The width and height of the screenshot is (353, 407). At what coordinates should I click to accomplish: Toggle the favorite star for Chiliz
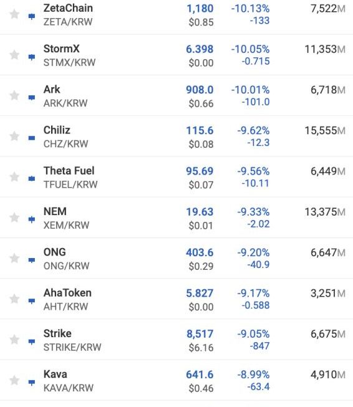pyautogui.click(x=14, y=136)
